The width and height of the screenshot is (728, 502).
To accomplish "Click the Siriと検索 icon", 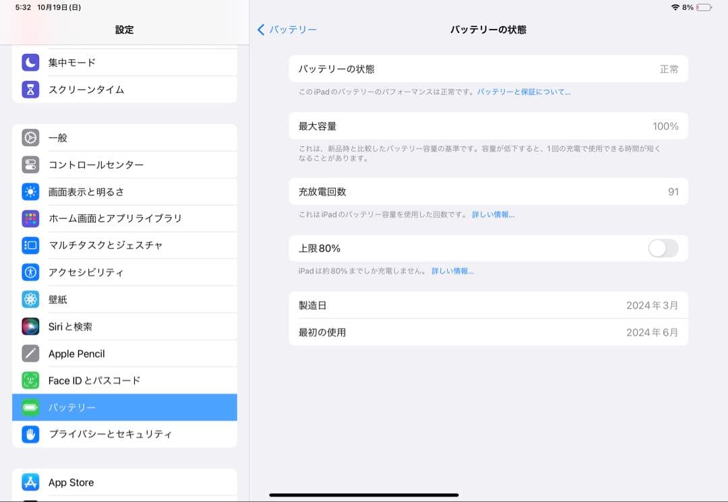I will [x=30, y=326].
